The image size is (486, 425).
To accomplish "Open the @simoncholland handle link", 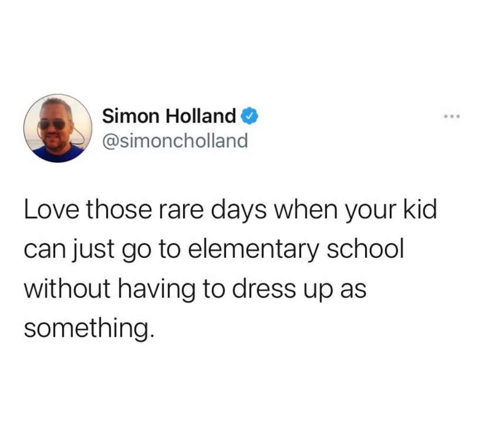I will tap(175, 141).
